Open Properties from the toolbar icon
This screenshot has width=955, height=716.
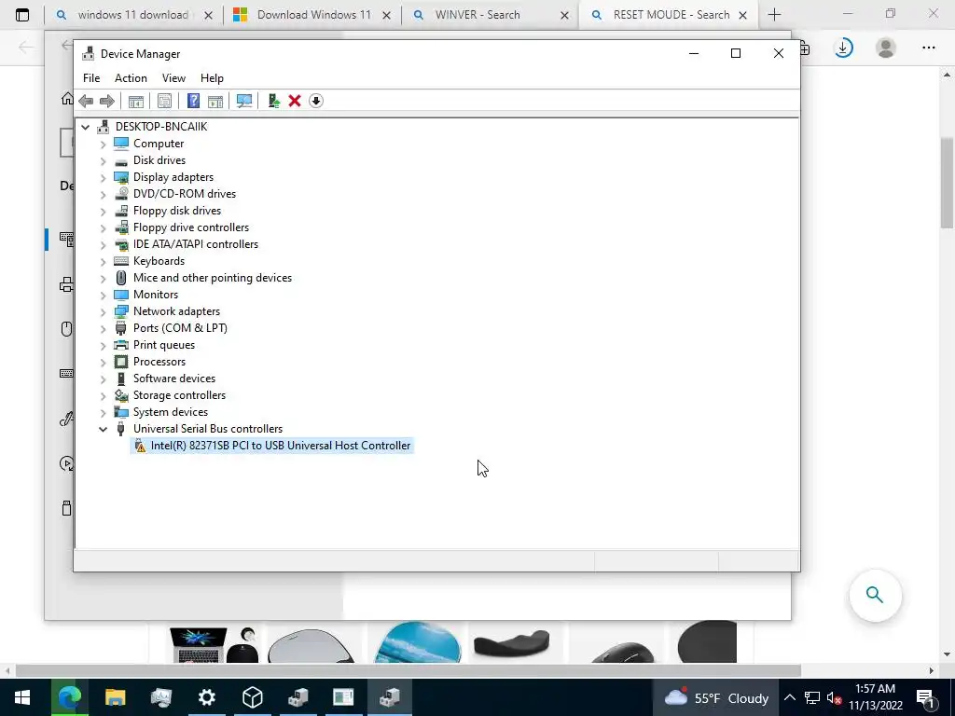click(x=164, y=101)
